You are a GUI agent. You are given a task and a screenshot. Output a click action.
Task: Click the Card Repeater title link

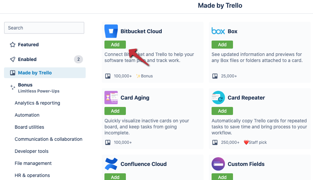tap(246, 98)
